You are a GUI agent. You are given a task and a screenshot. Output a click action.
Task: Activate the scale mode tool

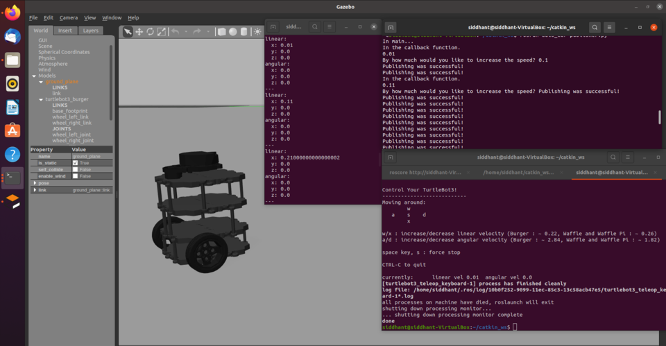162,32
